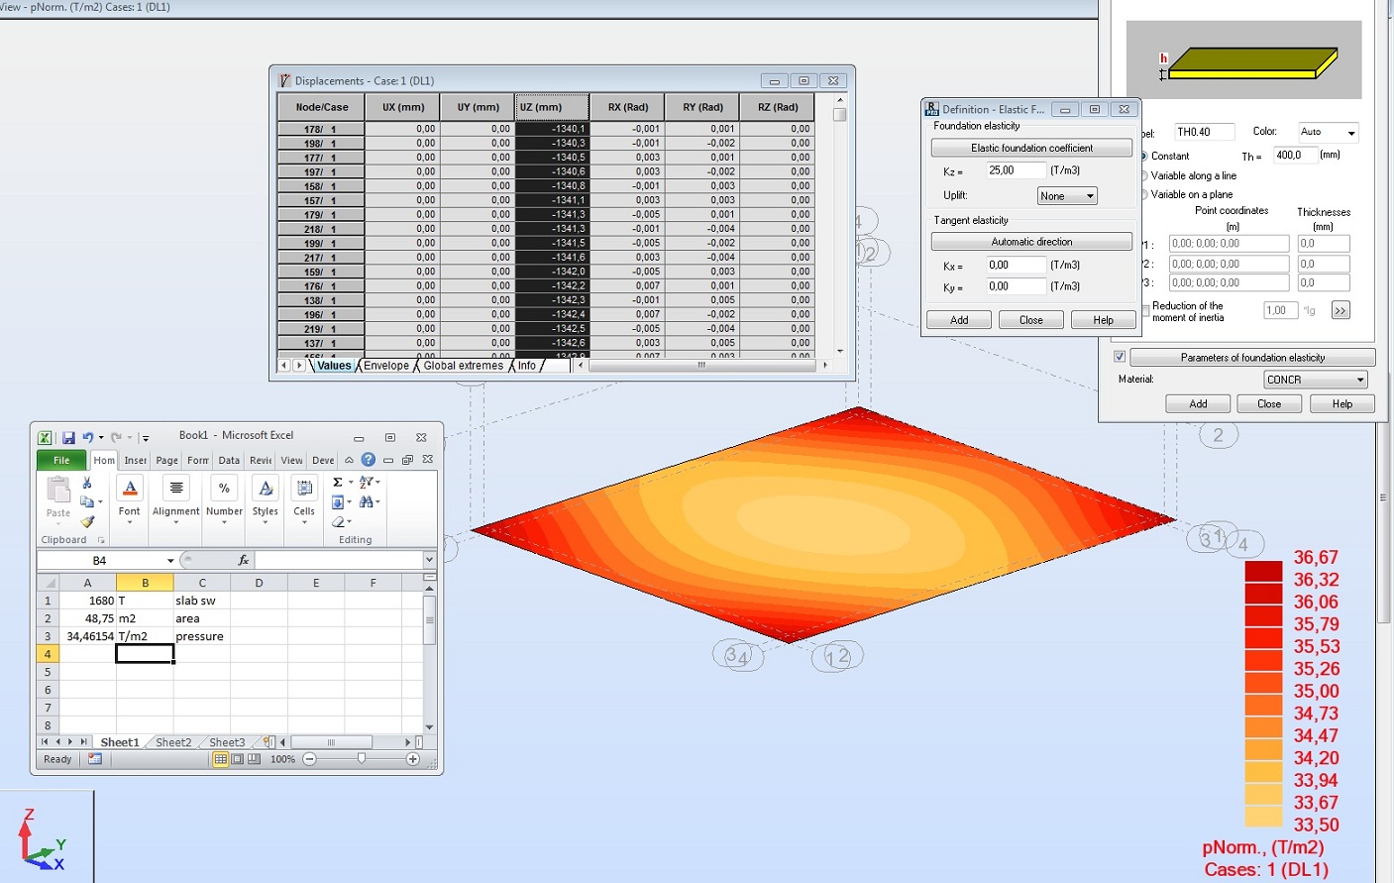Screen dimensions: 1394x883
Task: Open the Font group in the Excel ribbon
Action: coord(130,498)
